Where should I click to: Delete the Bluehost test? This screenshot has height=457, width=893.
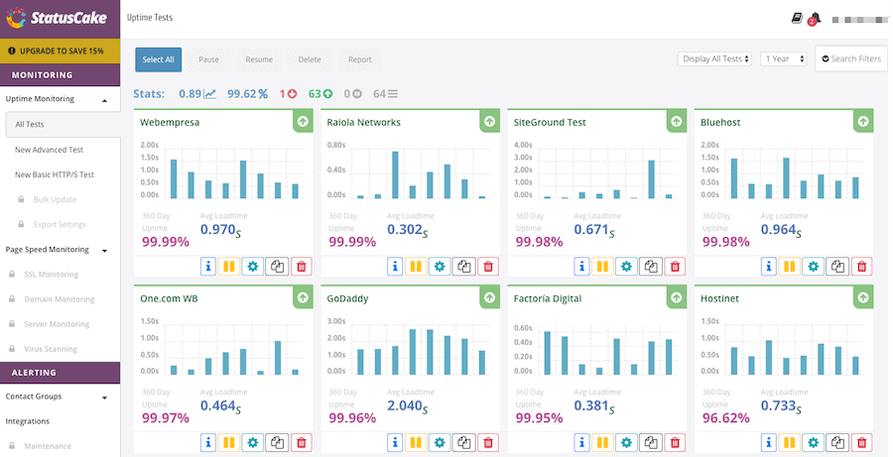click(861, 267)
